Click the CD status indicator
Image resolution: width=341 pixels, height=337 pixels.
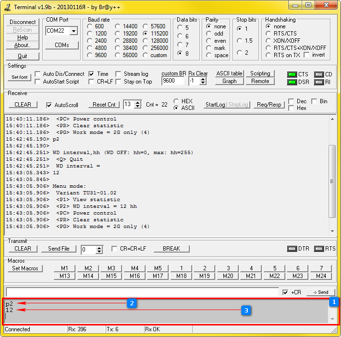318,74
